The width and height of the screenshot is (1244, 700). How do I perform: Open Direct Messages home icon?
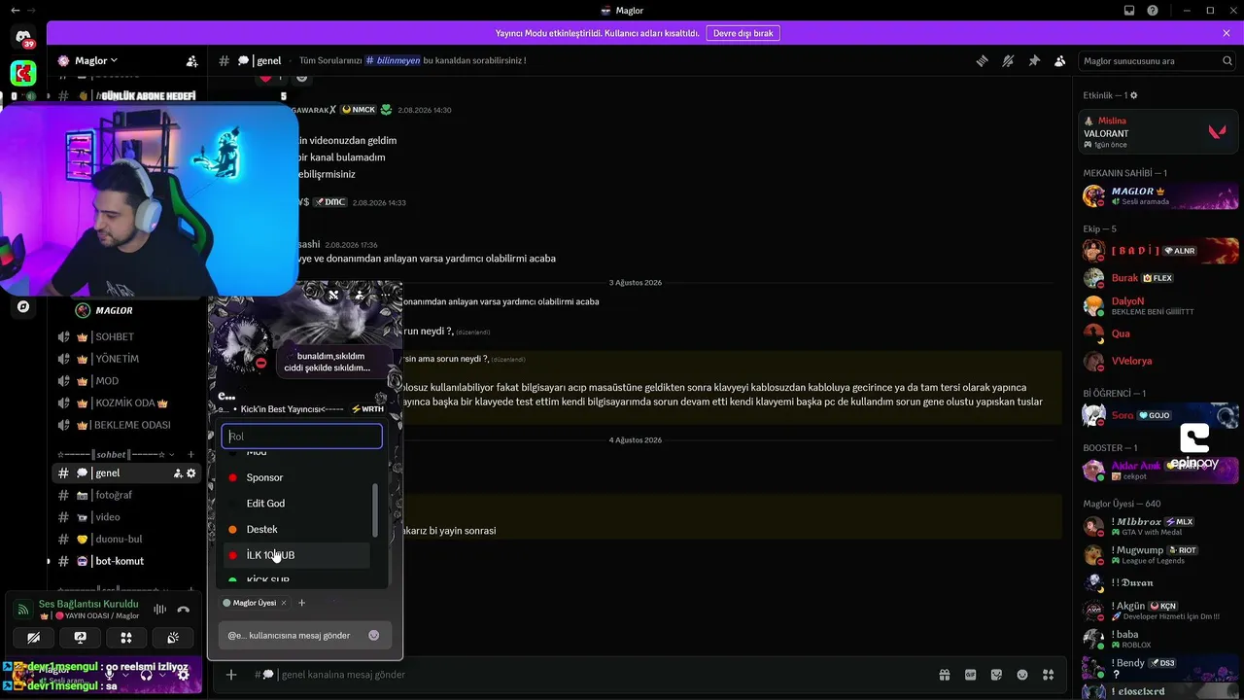(x=23, y=38)
